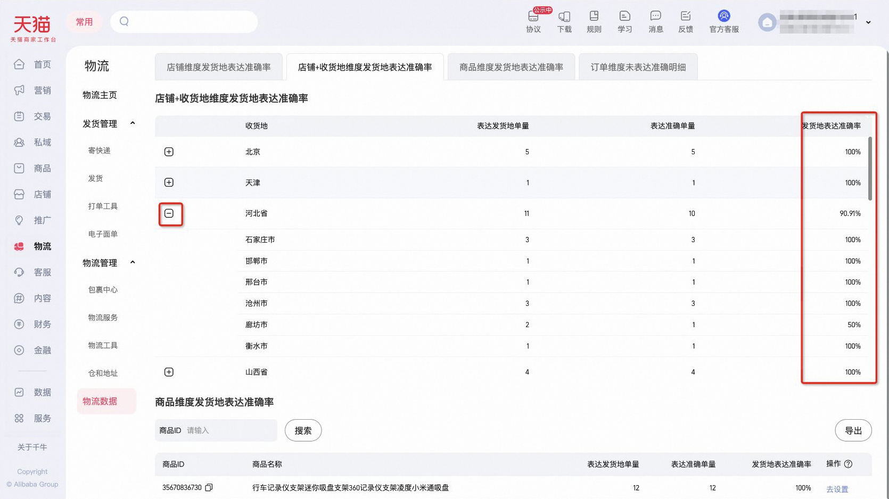Click the 搜索 button
The height and width of the screenshot is (499, 889).
[303, 430]
